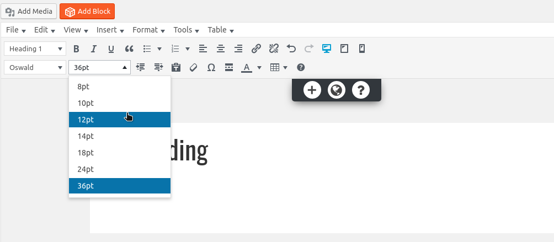Switch to the desktop preview icon
Viewport: 554px width, 242px height.
(x=326, y=49)
